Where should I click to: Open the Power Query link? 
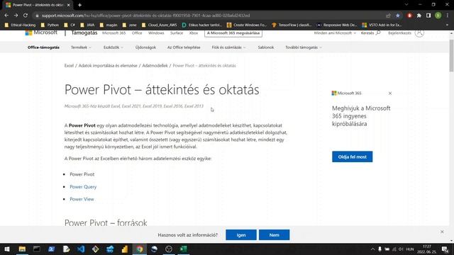coord(83,187)
